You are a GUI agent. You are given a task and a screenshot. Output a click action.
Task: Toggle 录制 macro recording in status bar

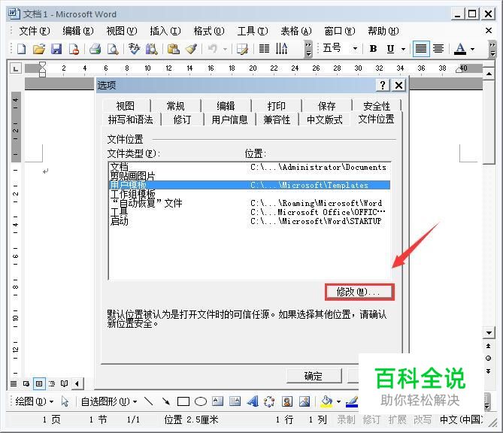click(346, 419)
